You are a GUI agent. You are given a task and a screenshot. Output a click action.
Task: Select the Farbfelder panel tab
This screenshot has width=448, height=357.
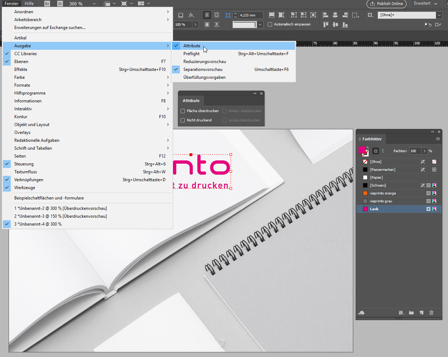(372, 139)
